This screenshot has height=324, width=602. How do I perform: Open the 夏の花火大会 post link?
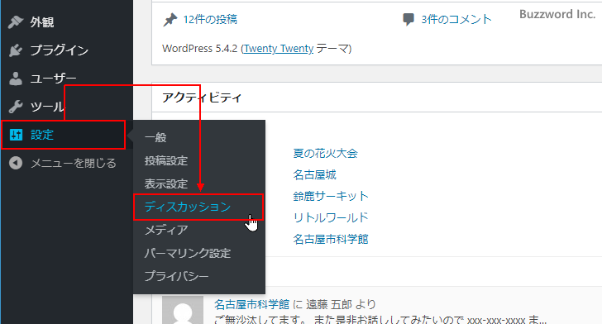[325, 153]
